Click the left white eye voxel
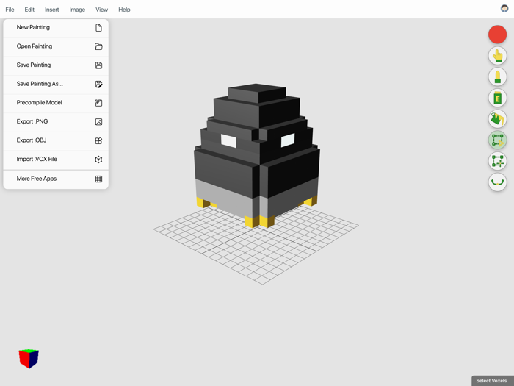This screenshot has height=386, width=514. pyautogui.click(x=228, y=141)
